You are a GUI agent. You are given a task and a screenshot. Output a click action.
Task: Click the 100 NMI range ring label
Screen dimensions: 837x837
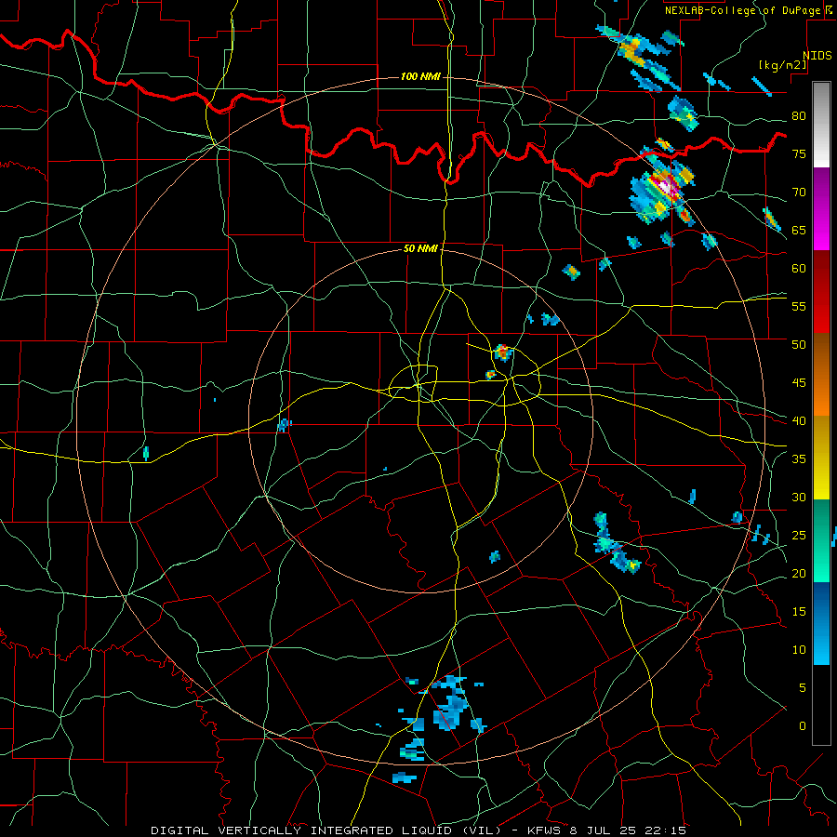[420, 77]
